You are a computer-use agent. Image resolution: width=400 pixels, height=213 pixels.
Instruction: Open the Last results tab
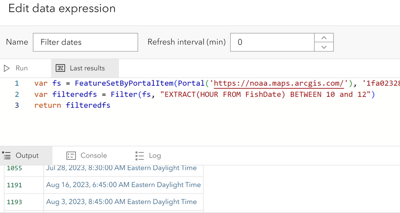click(85, 68)
